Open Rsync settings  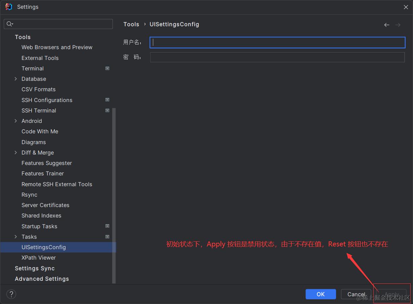[x=29, y=195]
